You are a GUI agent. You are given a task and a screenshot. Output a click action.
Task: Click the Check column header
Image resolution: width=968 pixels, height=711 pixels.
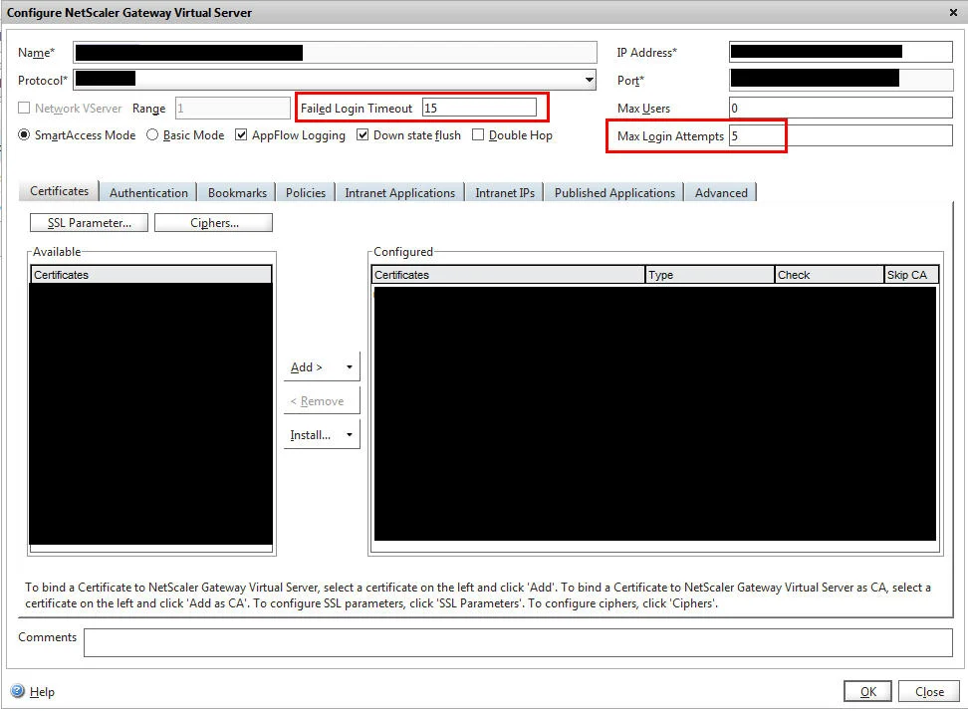[830, 275]
